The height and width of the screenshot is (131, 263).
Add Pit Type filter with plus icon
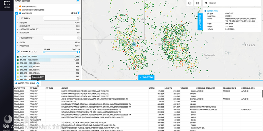click(x=78, y=18)
